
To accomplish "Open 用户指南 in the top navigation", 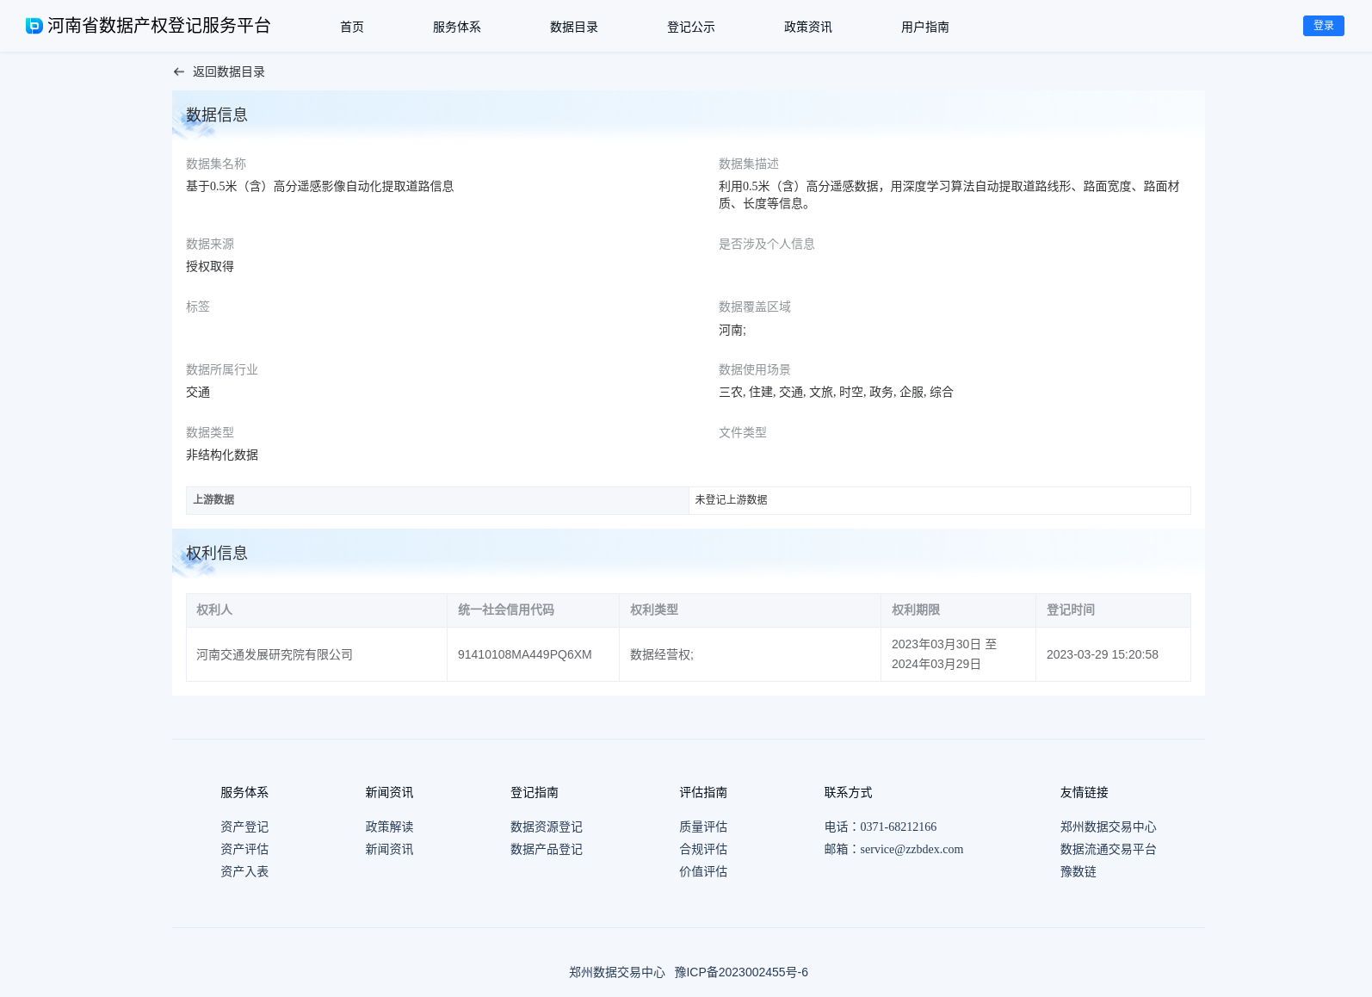I will (x=925, y=27).
